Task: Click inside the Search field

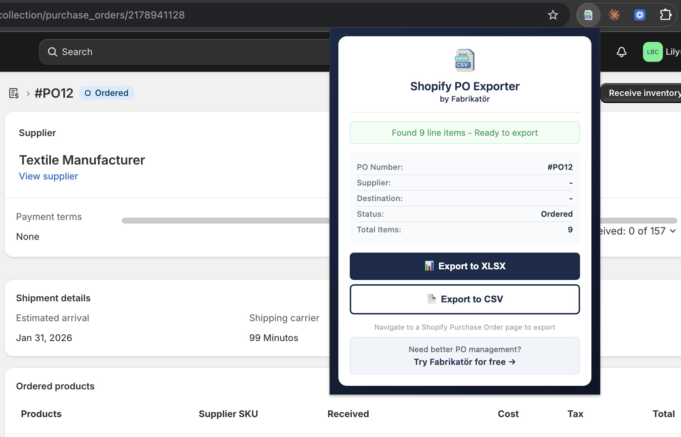Action: (185, 52)
